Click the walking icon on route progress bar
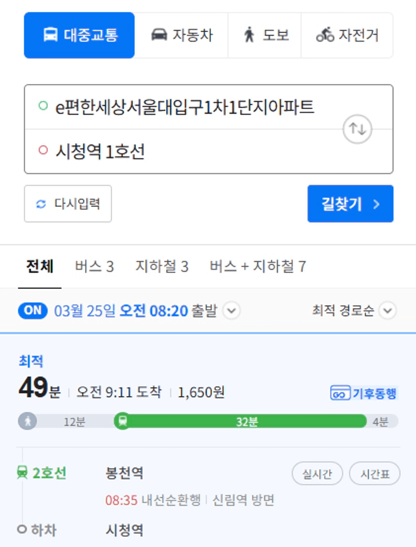 pos(28,421)
